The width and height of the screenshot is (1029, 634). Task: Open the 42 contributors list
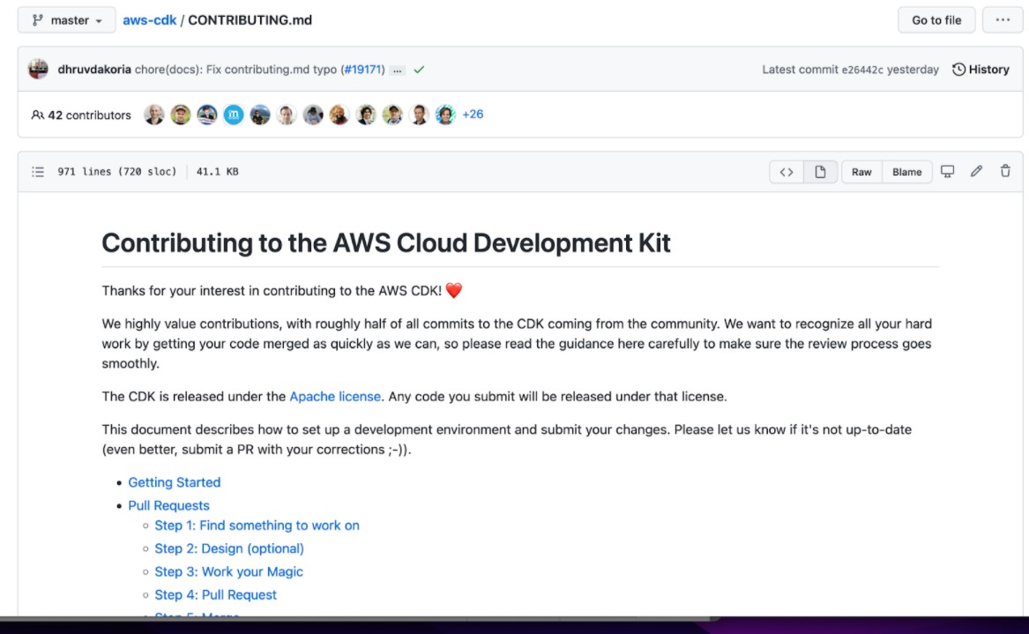(81, 115)
